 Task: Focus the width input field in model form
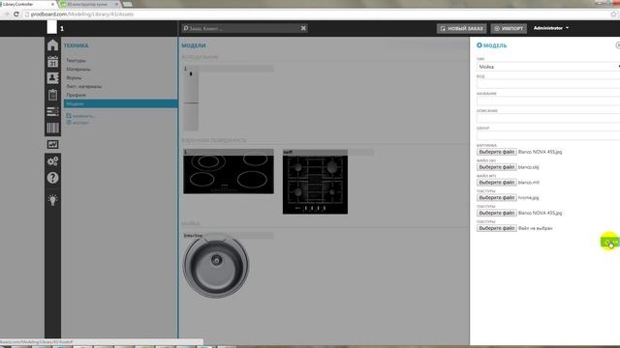(x=548, y=135)
